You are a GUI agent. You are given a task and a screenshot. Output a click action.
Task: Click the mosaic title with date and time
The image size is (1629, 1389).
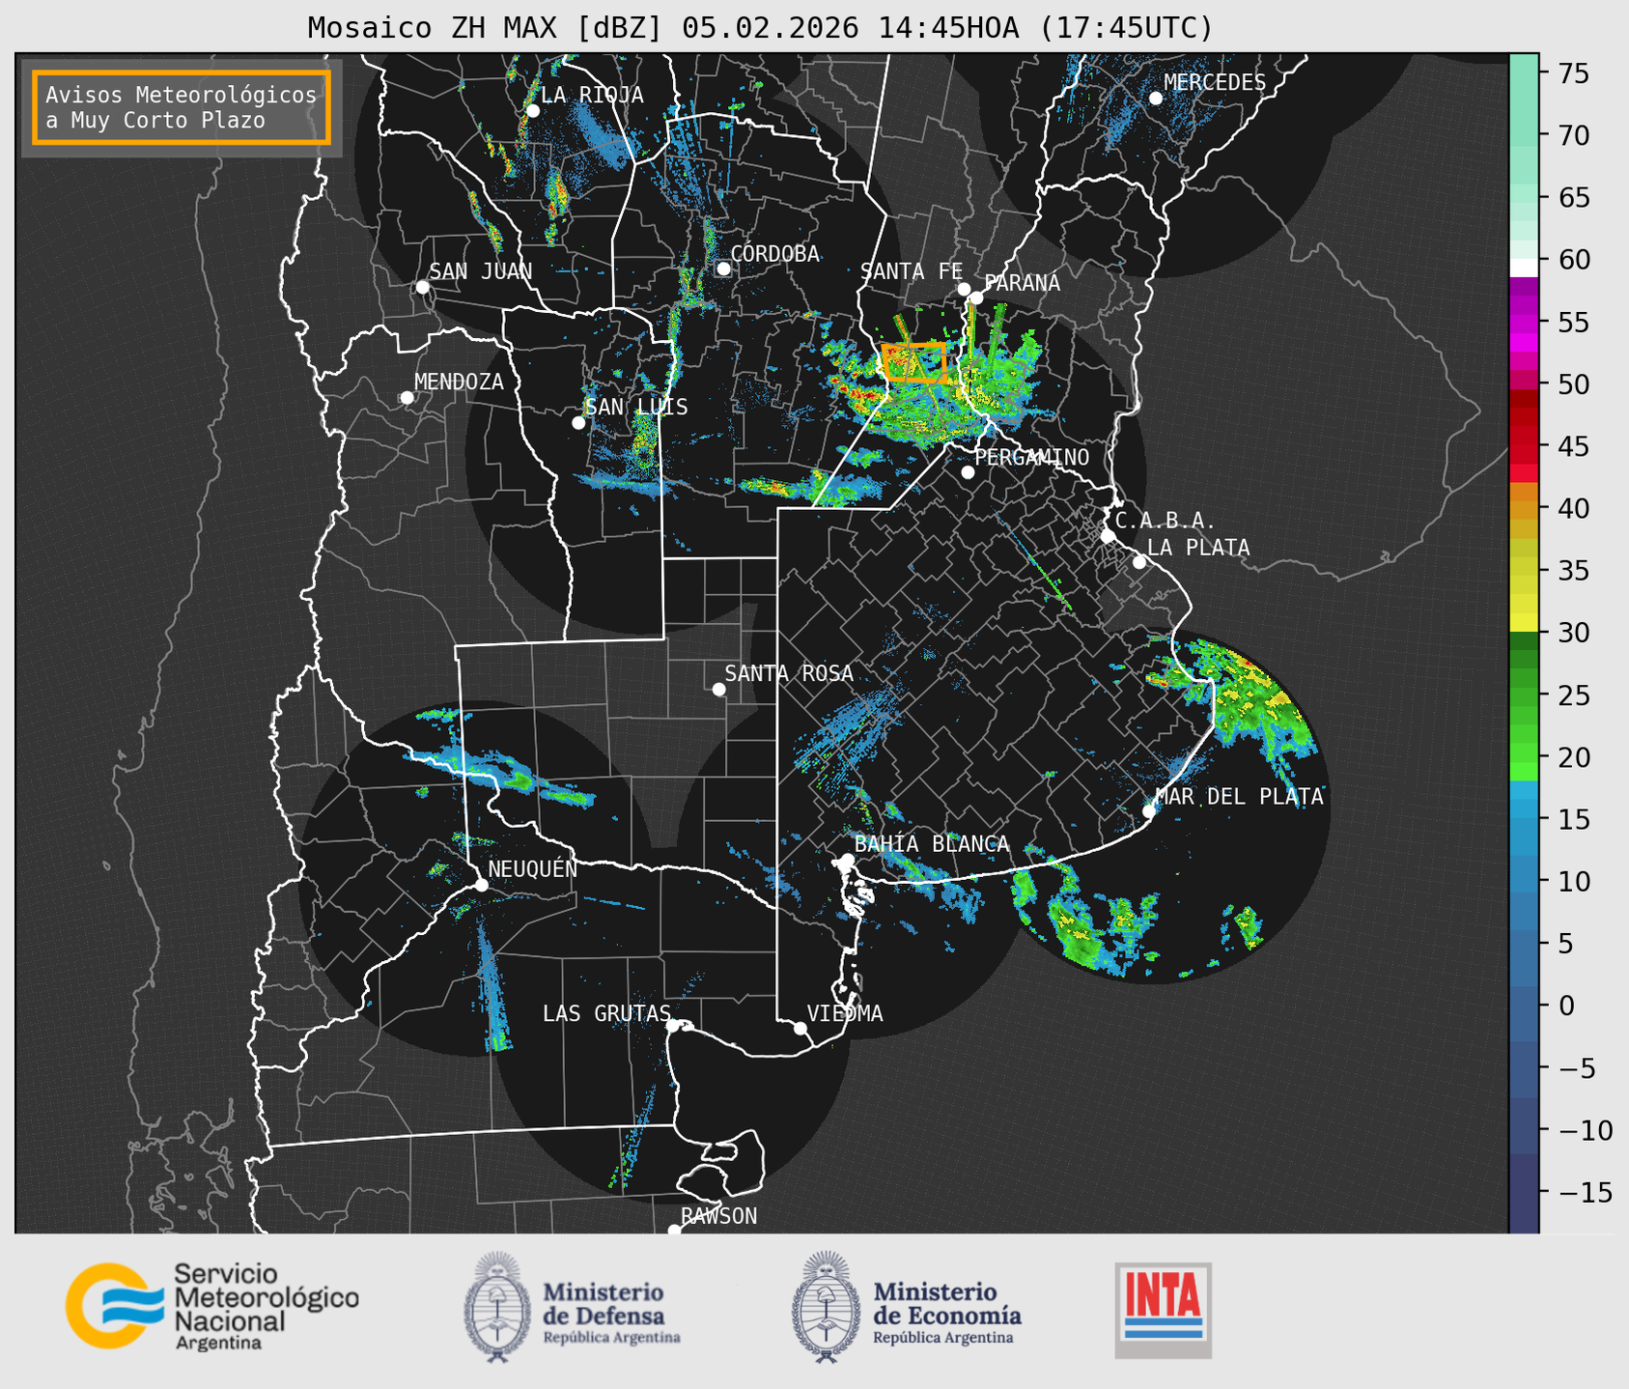click(x=760, y=28)
